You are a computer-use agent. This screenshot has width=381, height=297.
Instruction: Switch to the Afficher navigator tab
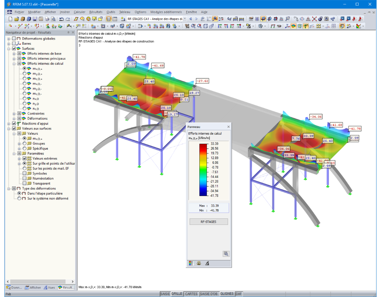(x=33, y=287)
